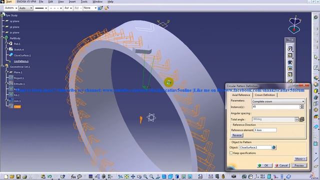Viewport: 320px width, 180px height.
Task: Click the Hole icon in floating toolbar
Action: [290, 74]
